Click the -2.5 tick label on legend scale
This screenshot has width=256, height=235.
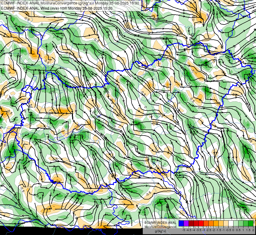tap(208, 230)
